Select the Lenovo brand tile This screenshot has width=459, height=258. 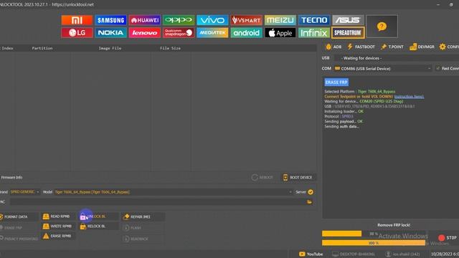(145, 33)
